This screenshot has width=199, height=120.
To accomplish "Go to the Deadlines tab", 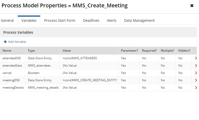I will click(x=91, y=21).
